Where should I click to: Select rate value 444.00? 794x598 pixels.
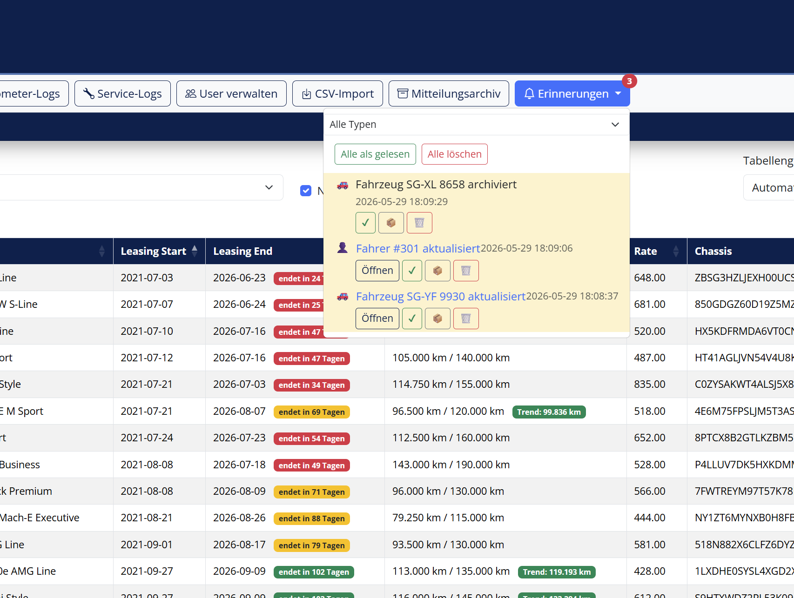650,518
